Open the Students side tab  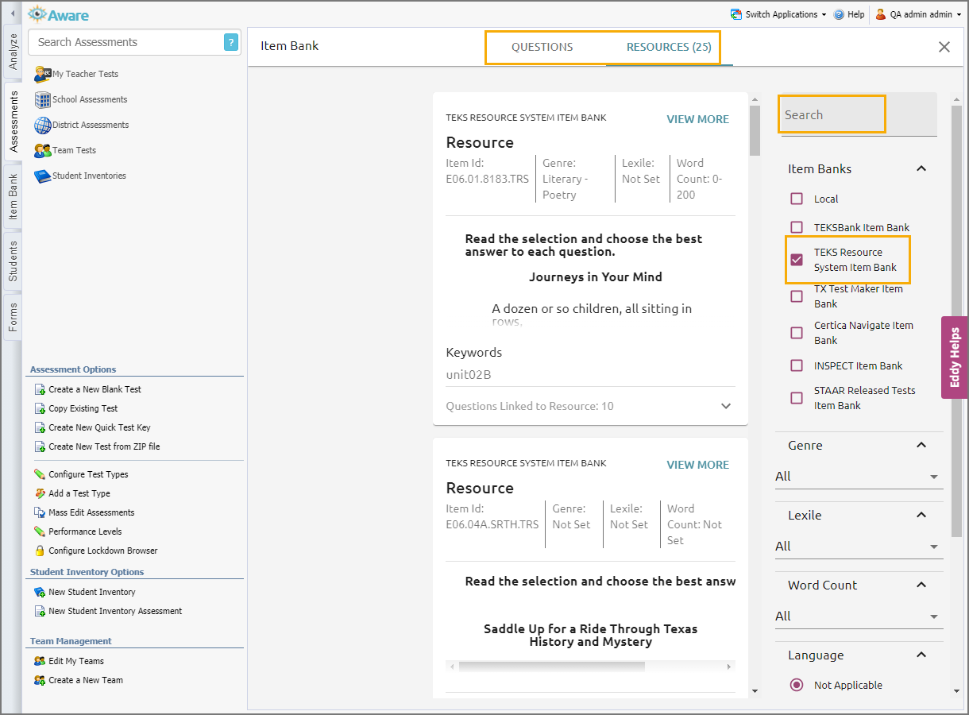(13, 261)
